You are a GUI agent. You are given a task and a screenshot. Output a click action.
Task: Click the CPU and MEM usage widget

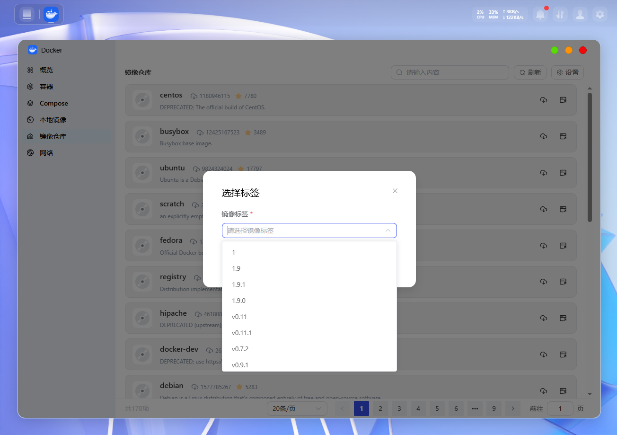tap(500, 14)
